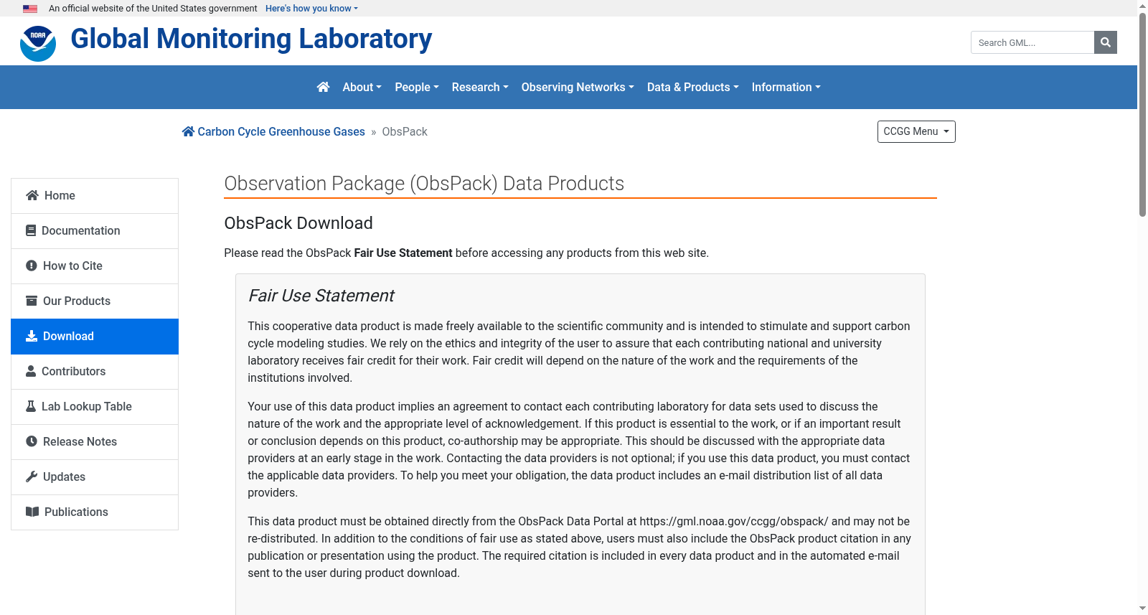Click the How to Cite exclamation icon
This screenshot has width=1148, height=615.
[x=32, y=266]
